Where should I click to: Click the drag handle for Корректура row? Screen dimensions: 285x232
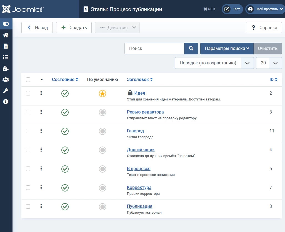point(41,188)
